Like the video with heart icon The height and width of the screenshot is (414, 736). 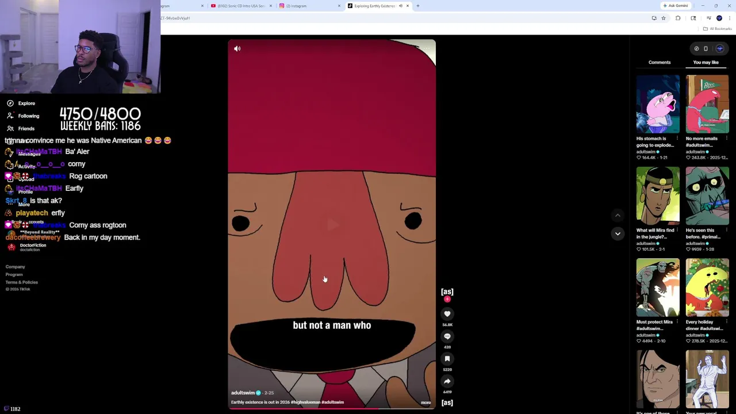[x=447, y=314]
